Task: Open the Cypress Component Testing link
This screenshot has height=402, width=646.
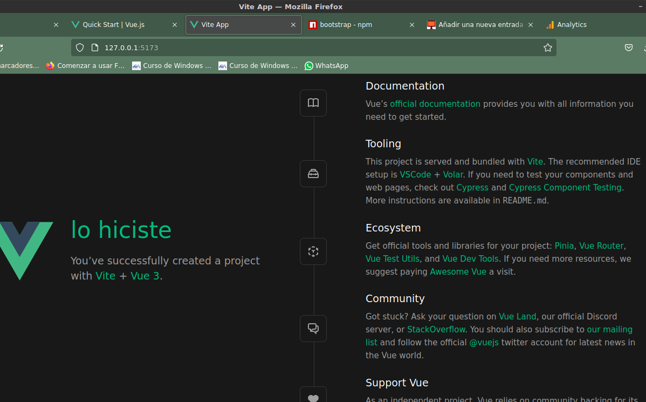Action: coord(565,188)
